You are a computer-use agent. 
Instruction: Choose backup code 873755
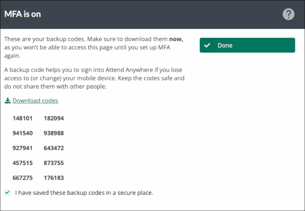(x=54, y=163)
